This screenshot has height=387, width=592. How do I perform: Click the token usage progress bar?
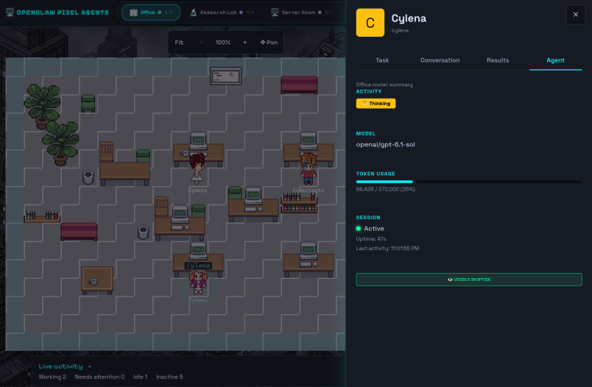coord(469,182)
